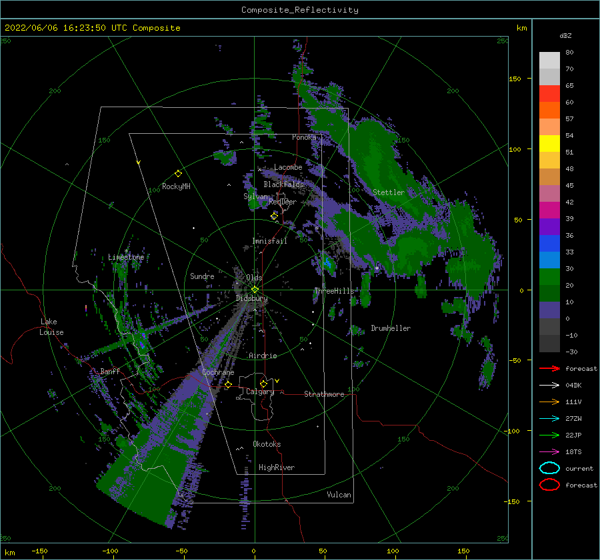
Task: Pick the light blue 30 dBZ swatch
Action: coord(549,260)
